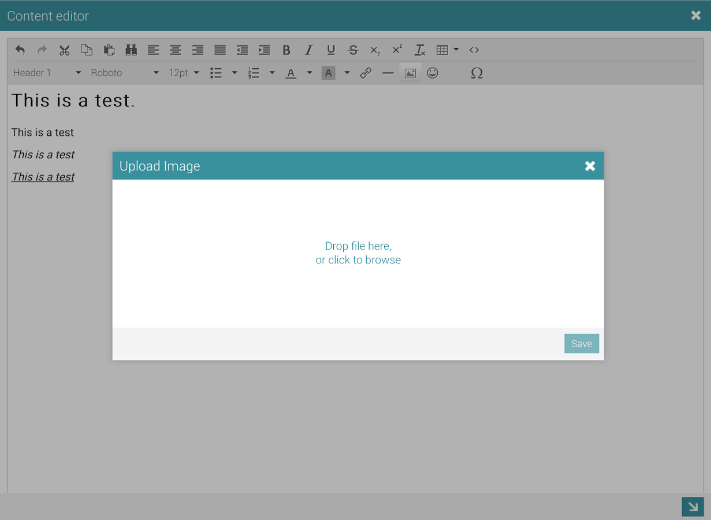Screen dimensions: 711x520
Task: Click the Undo arrow icon
Action: 20,50
